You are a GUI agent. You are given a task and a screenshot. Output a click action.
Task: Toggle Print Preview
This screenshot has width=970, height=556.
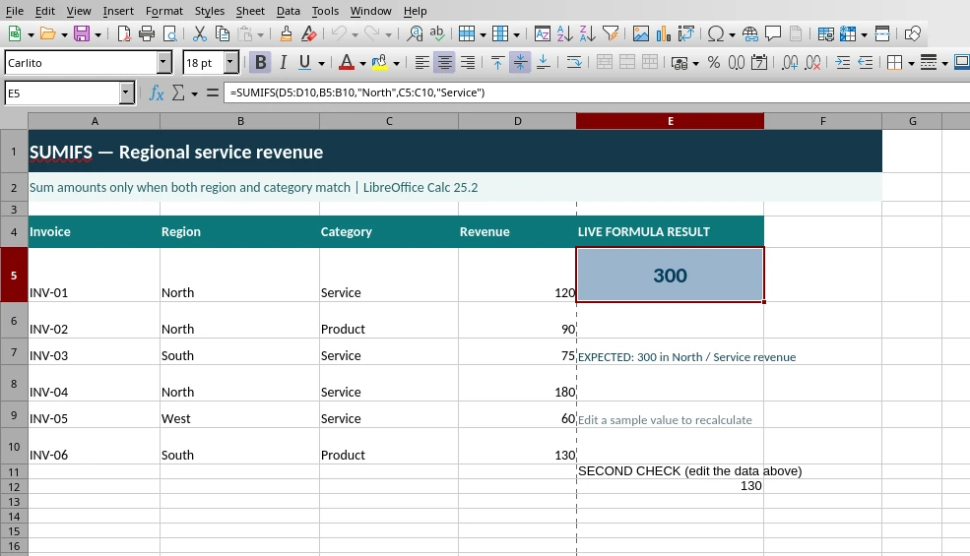(169, 33)
